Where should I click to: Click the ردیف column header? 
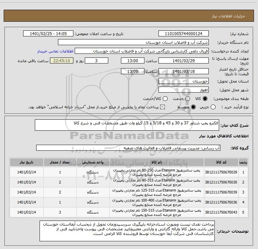[243, 162]
